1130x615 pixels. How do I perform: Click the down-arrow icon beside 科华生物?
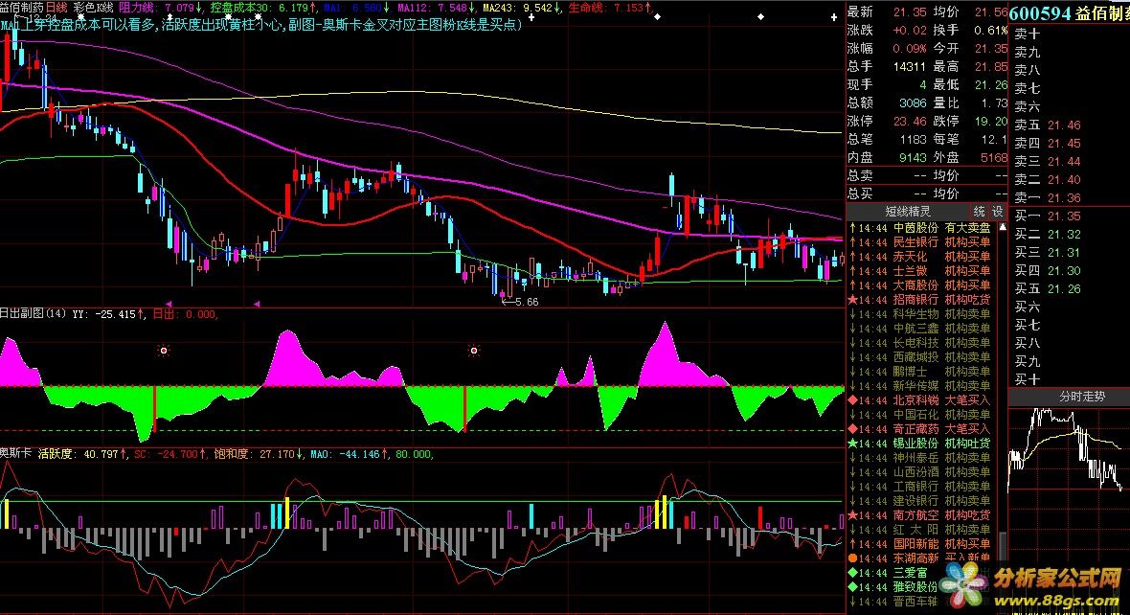pos(852,314)
